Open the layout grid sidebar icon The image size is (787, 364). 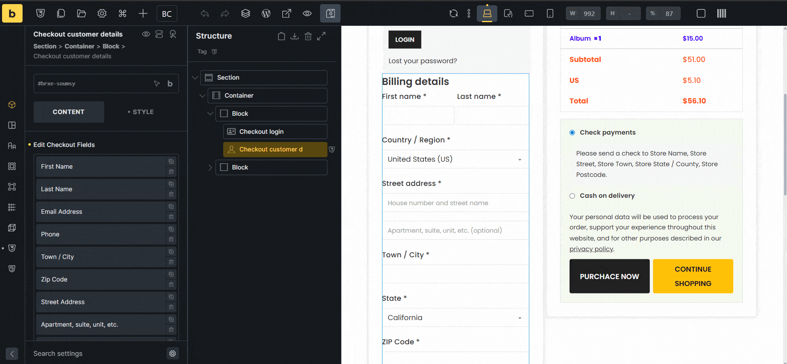(12, 125)
